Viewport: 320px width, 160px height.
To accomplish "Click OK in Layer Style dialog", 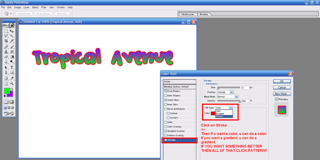I will pos(282,81).
